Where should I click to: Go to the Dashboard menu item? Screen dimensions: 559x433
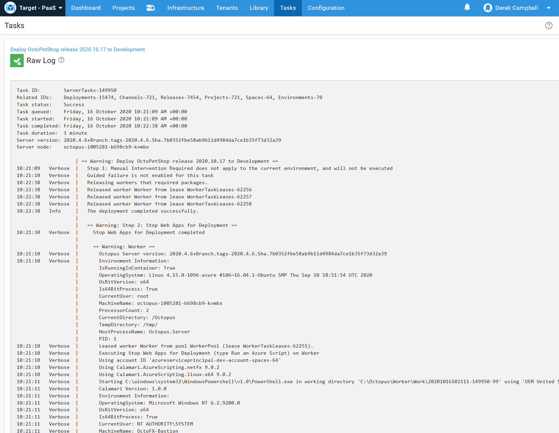coord(86,8)
